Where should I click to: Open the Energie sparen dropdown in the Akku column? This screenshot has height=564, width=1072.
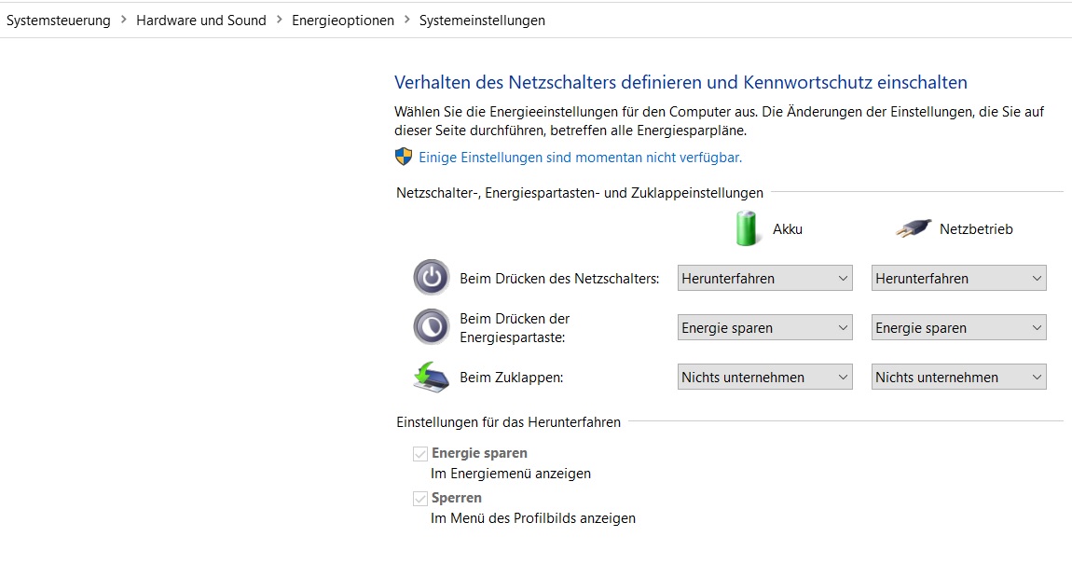pos(764,326)
